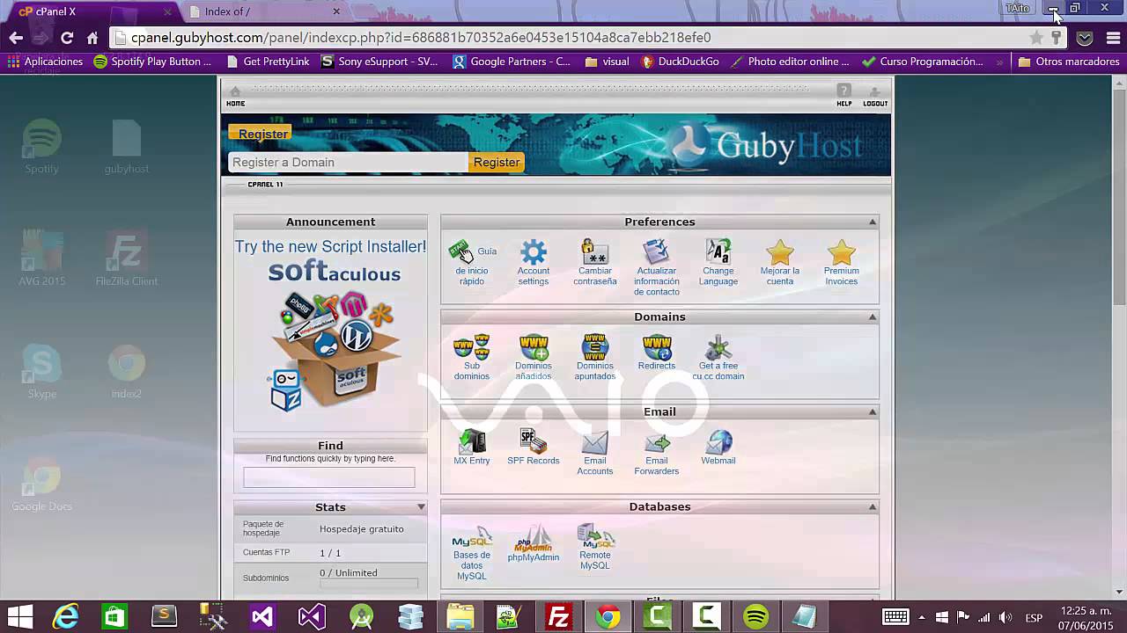Open the phpMyAdmin icon
The height and width of the screenshot is (633, 1127).
(x=534, y=537)
